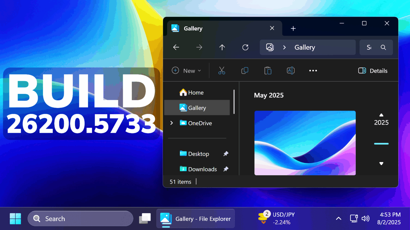Expand the OneDrive tree entry
Image resolution: width=410 pixels, height=230 pixels.
coord(172,123)
